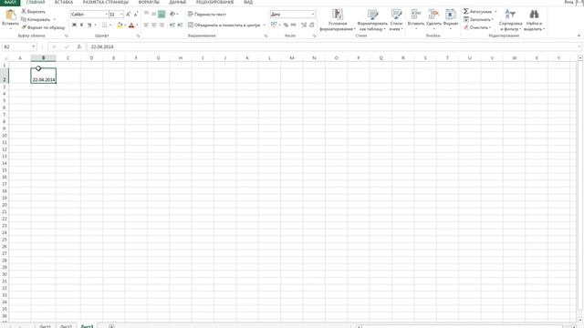The image size is (584, 328).
Task: Open the ФАЙЛ (File) tab
Action: click(10, 2)
